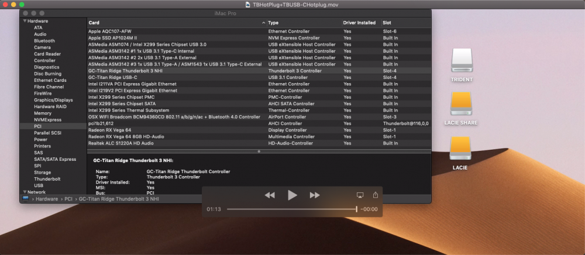Select the GC-Titan Ridge USB-C row

tap(259, 78)
